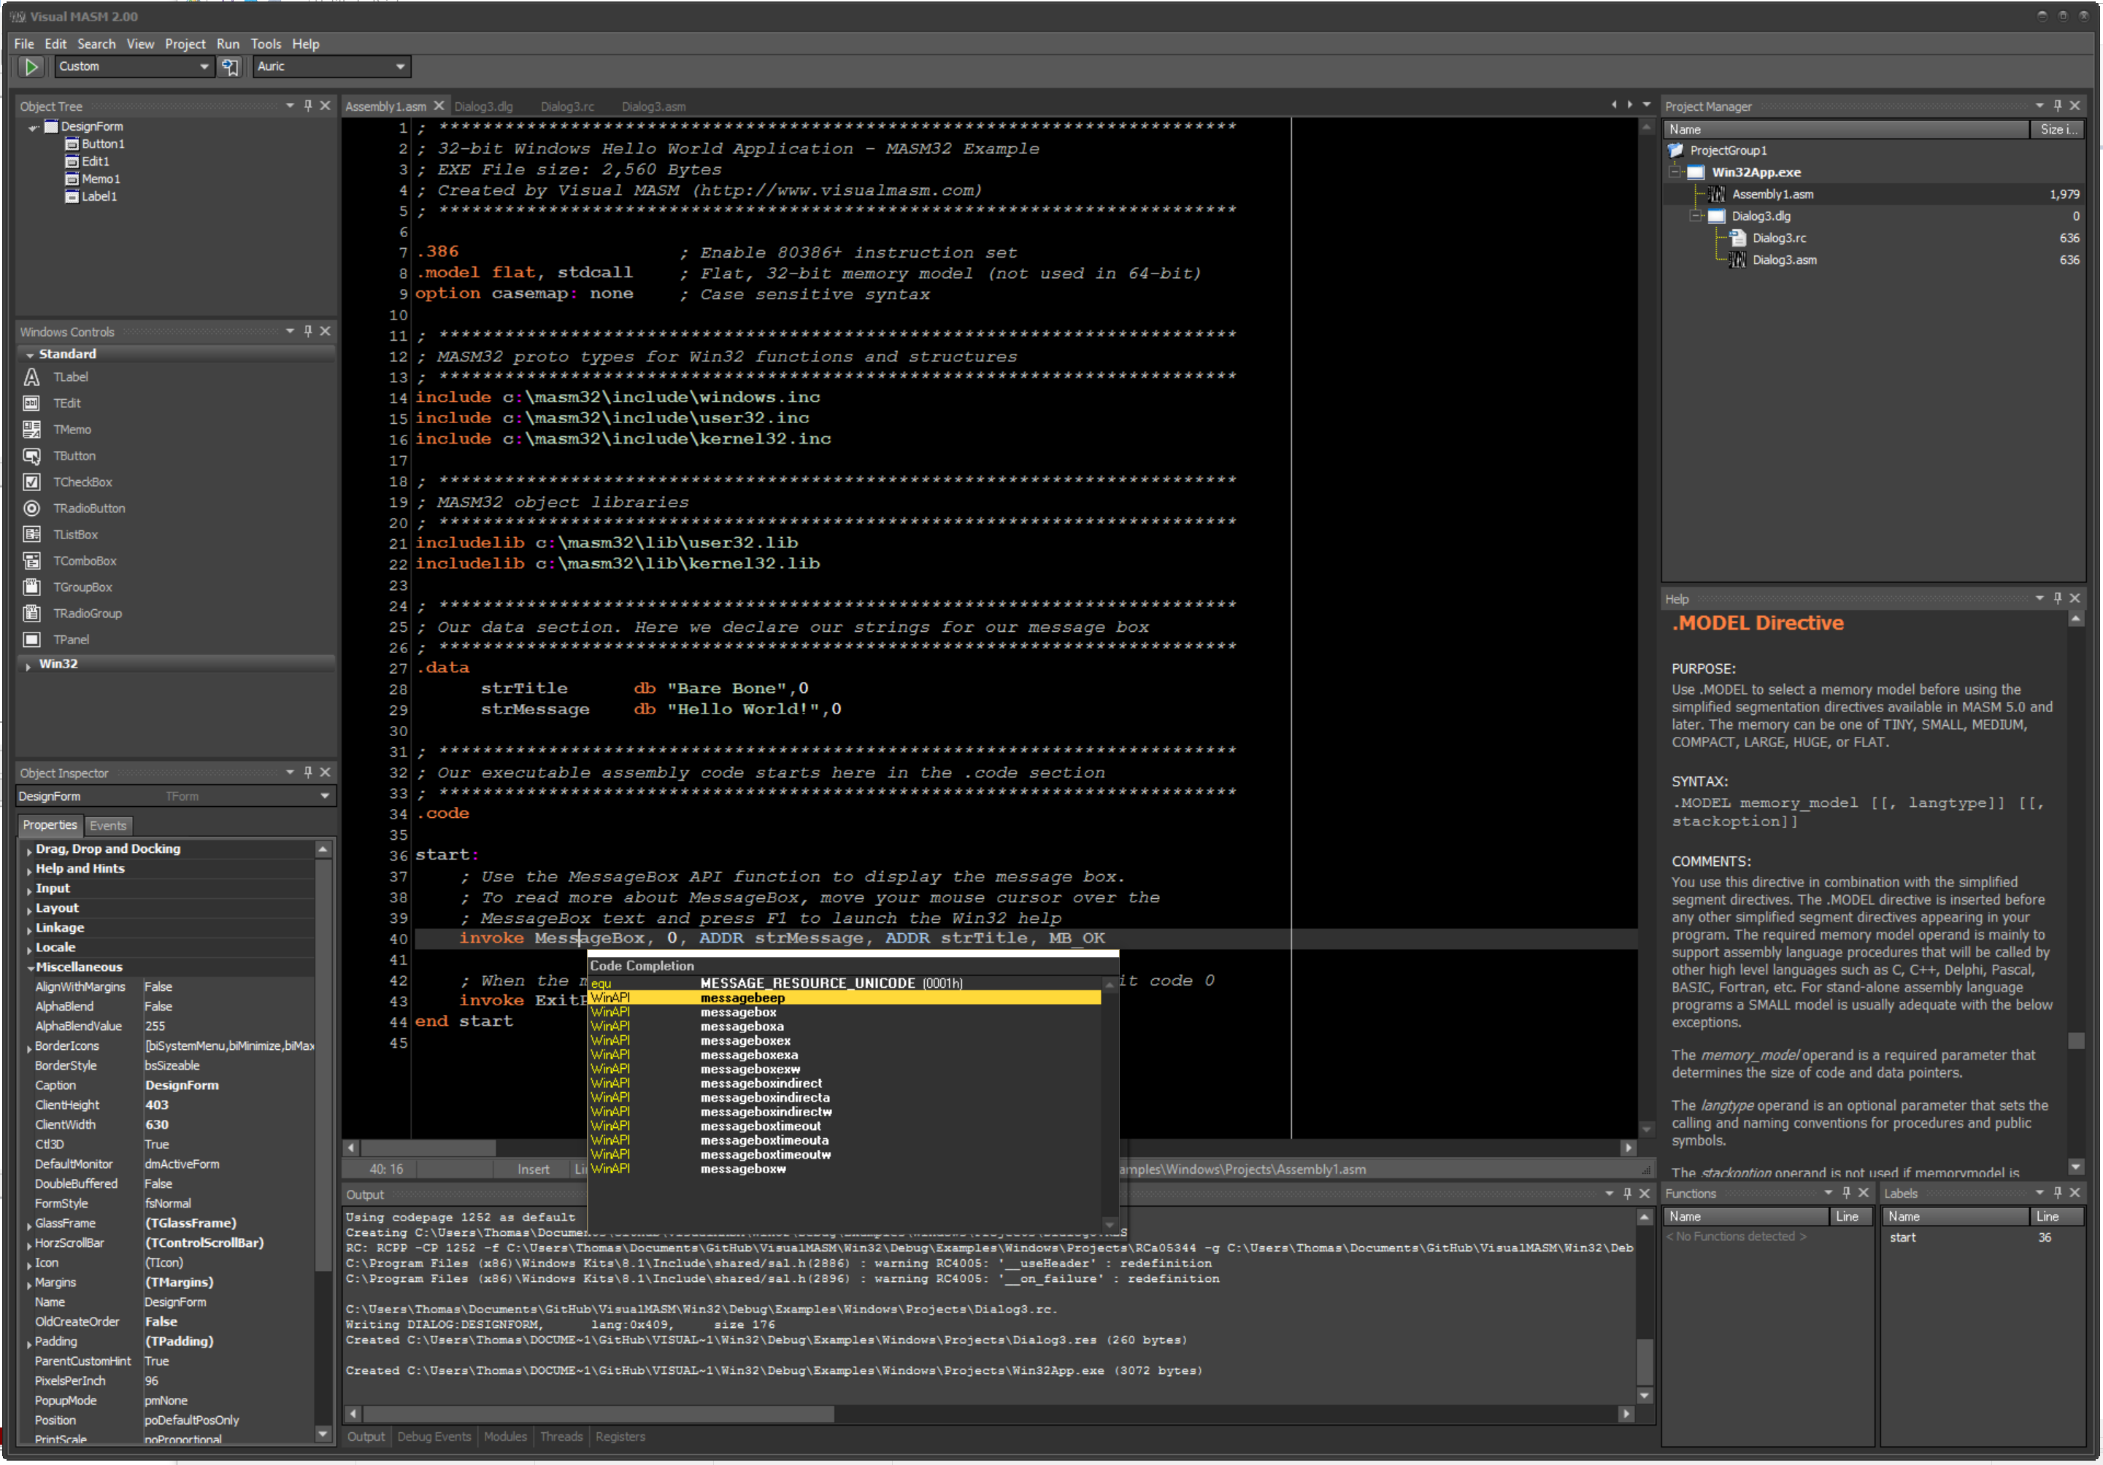Pick the TButton control icon

[32, 456]
